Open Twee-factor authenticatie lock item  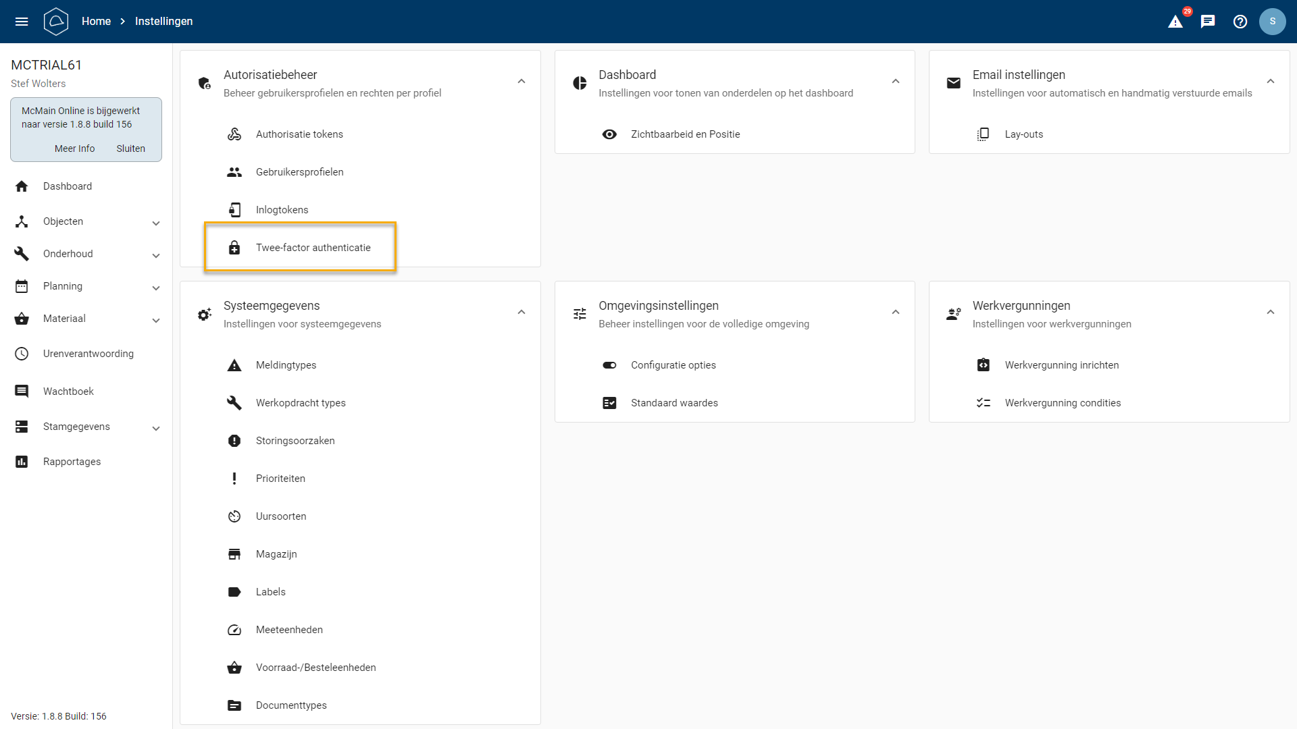point(313,248)
